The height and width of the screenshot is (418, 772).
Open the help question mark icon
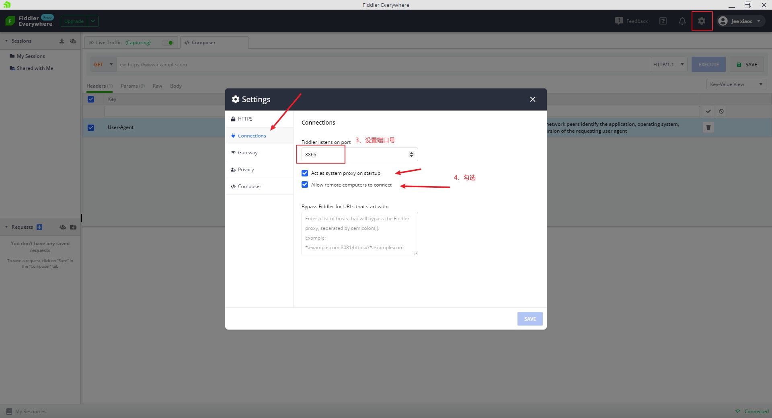tap(663, 21)
